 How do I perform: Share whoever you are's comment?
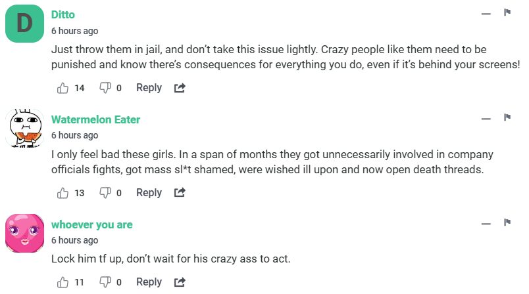click(180, 282)
